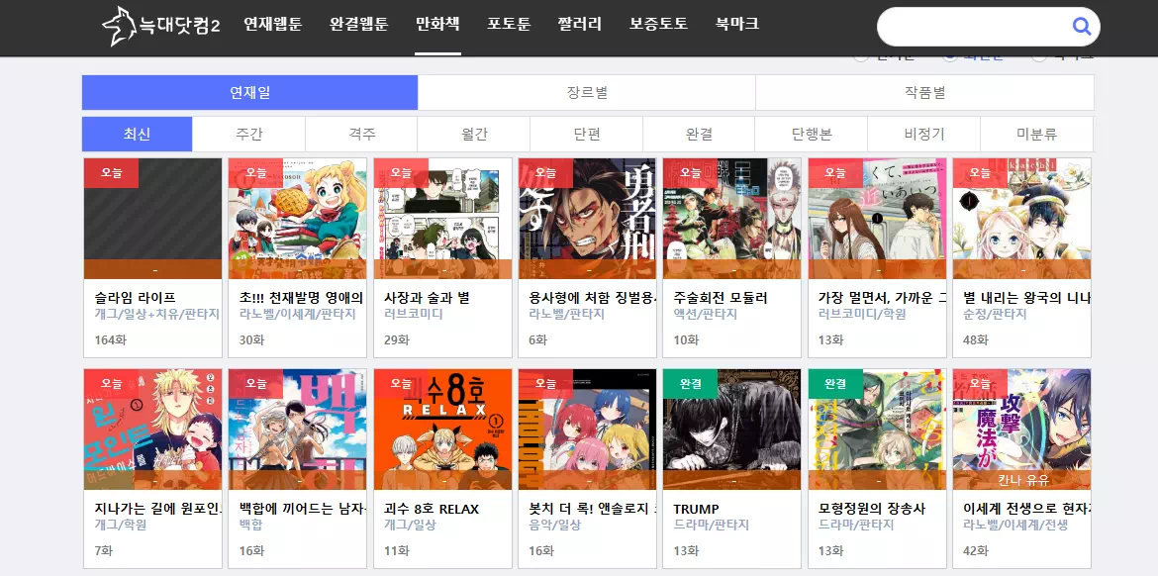This screenshot has width=1158, height=576.
Task: Open the 슬라임 라이프 title link
Action: [x=136, y=298]
